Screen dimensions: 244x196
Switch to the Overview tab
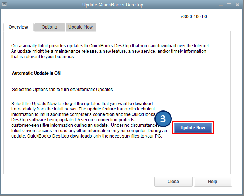(18, 27)
